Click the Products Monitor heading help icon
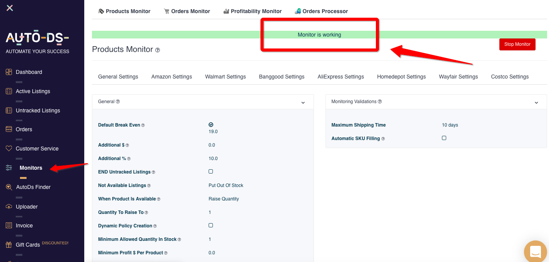 [x=158, y=50]
